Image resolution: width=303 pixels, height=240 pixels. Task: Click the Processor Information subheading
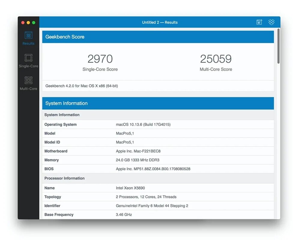[64, 178]
